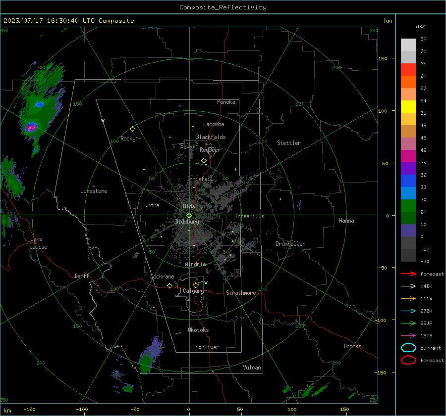The image size is (446, 416).
Task: Click the Cochrane label
Action: [162, 277]
